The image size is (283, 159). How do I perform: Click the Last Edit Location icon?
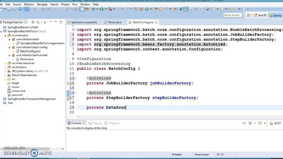pos(230,9)
